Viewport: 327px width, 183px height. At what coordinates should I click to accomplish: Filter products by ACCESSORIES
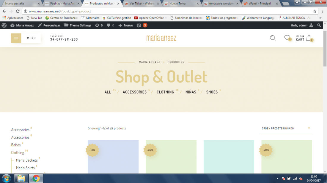coord(135,92)
